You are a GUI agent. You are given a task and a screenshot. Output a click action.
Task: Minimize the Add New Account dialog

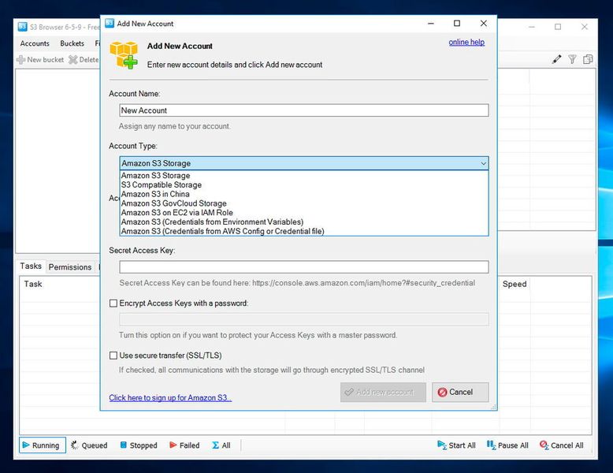coord(431,24)
